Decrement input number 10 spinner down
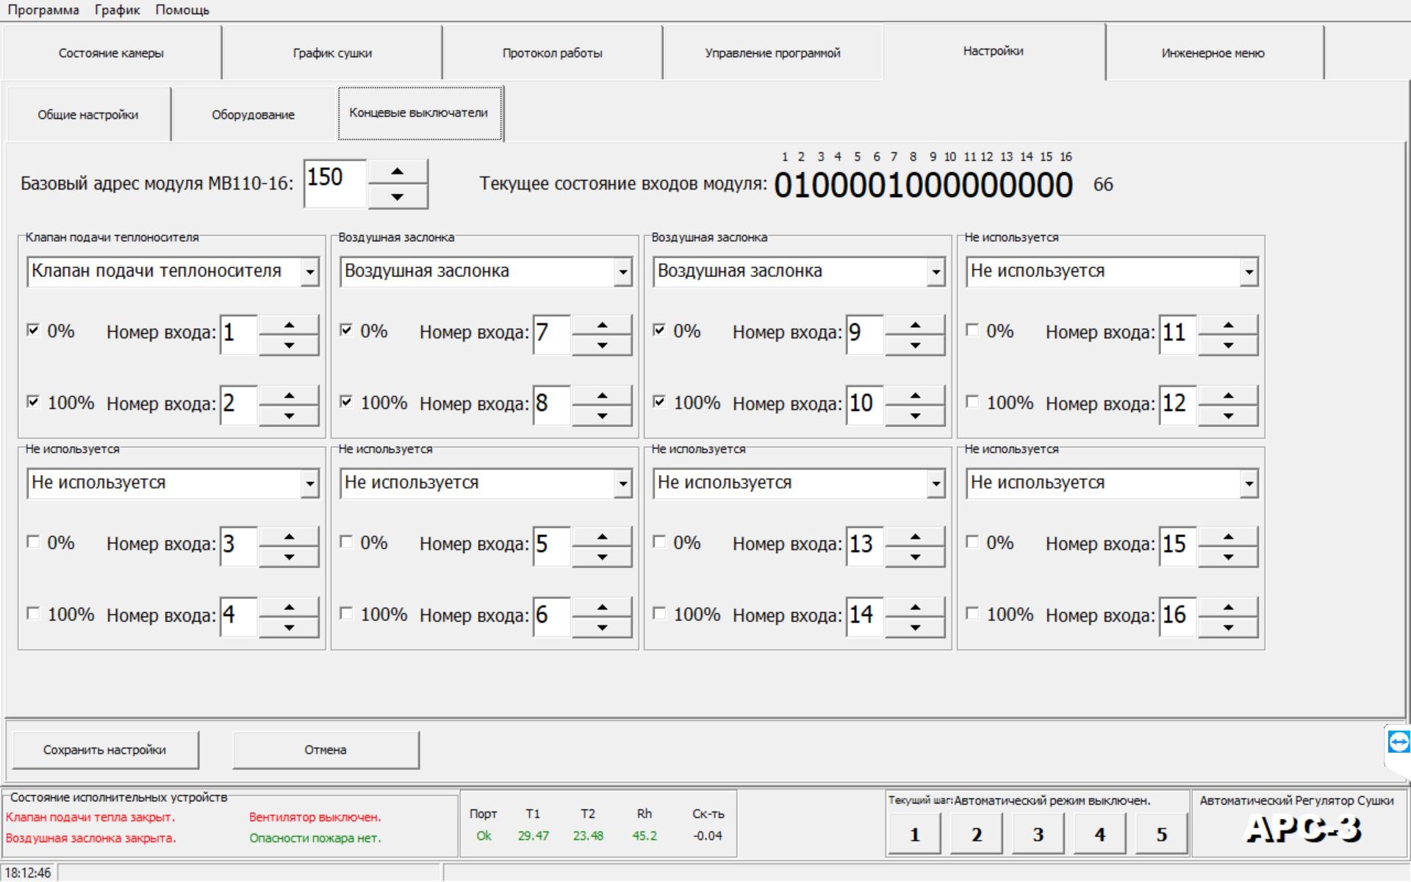The width and height of the screenshot is (1411, 882). click(x=915, y=416)
